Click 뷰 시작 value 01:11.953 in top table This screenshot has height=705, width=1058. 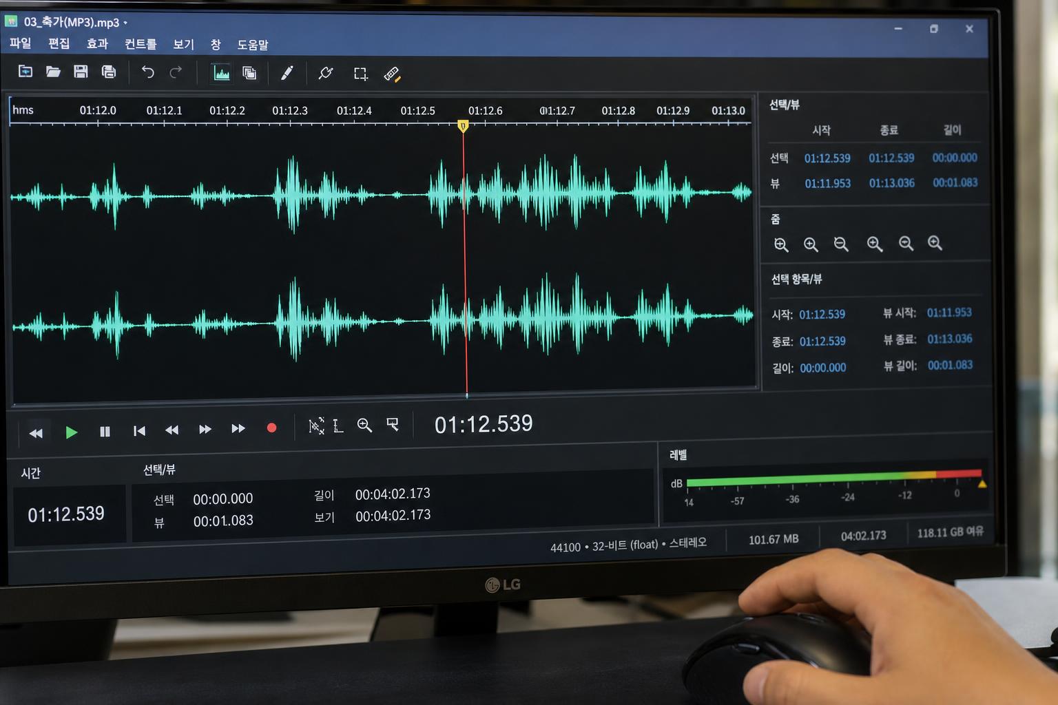coord(828,183)
